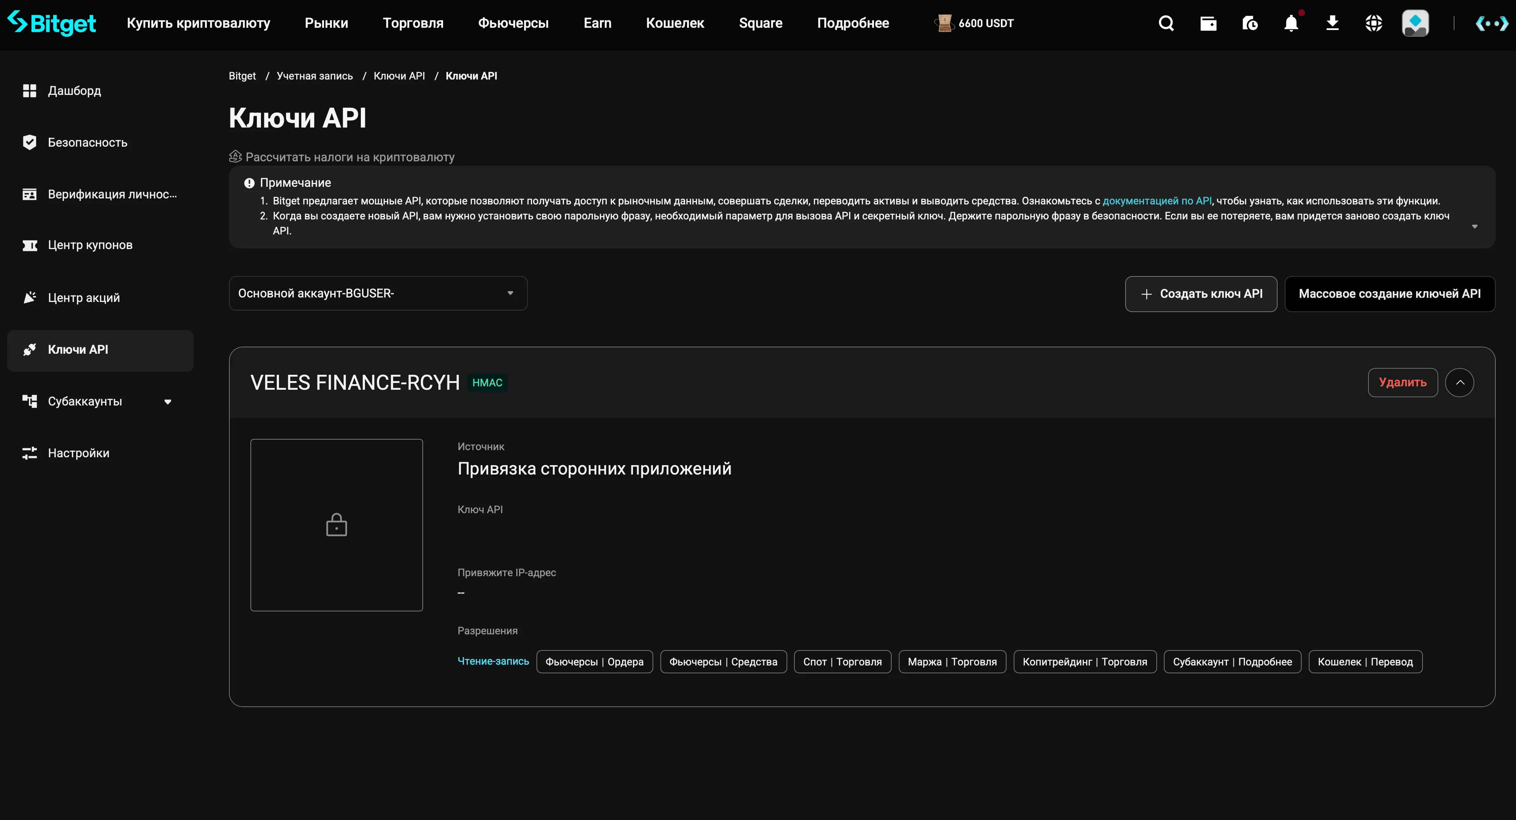This screenshot has width=1516, height=820.
Task: Open the notifications bell
Action: 1291,23
